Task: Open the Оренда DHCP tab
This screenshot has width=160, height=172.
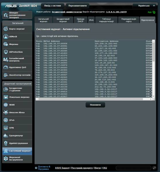Action: click(81, 20)
